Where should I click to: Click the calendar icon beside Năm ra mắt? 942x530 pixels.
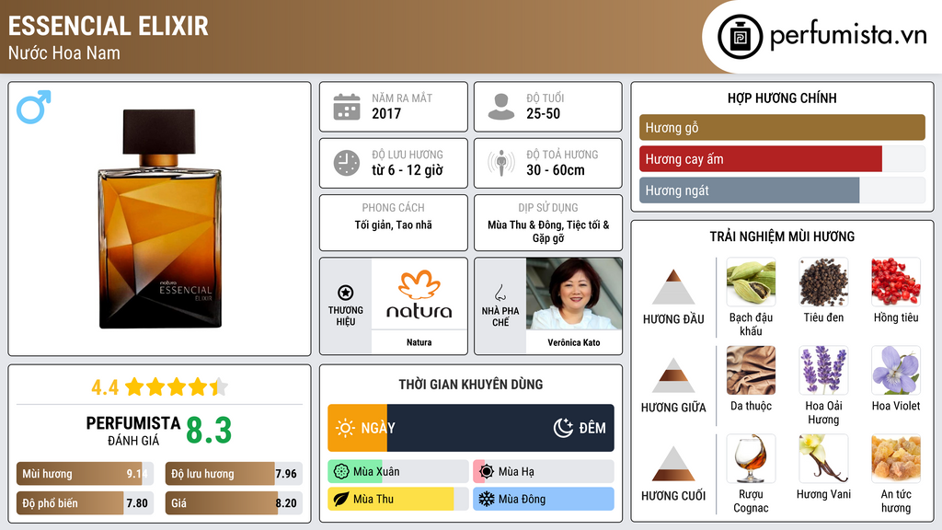click(347, 107)
